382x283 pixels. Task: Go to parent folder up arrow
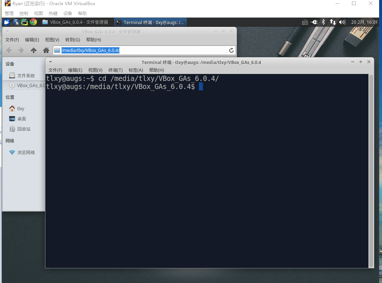(x=34, y=51)
